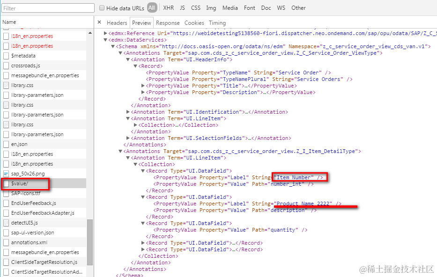This screenshot has width=437, height=277.
Task: Filter requests by XHR
Action: 168,8
